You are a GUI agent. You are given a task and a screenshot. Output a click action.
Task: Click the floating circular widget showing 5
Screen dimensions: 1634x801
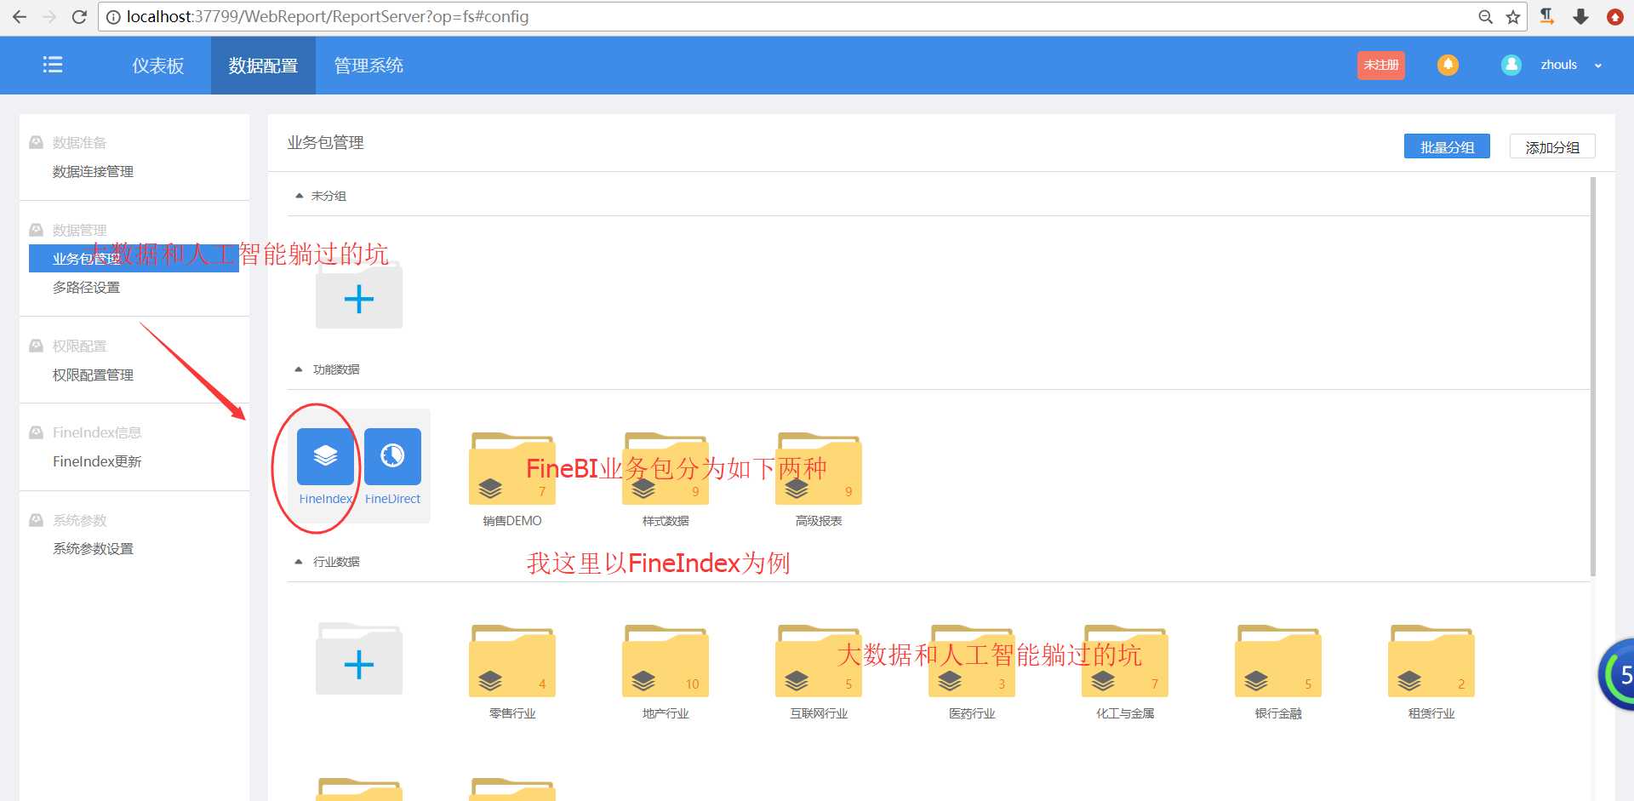coord(1617,674)
